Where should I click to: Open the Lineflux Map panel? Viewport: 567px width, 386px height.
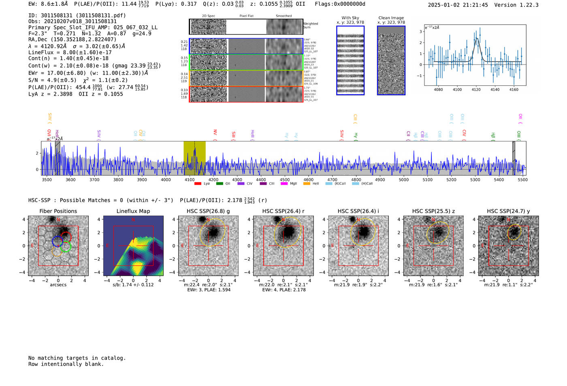[133, 245]
